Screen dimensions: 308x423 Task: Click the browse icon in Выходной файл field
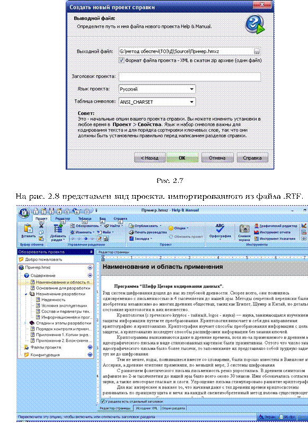click(257, 51)
